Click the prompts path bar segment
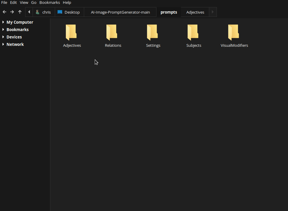288x211 pixels. (169, 12)
